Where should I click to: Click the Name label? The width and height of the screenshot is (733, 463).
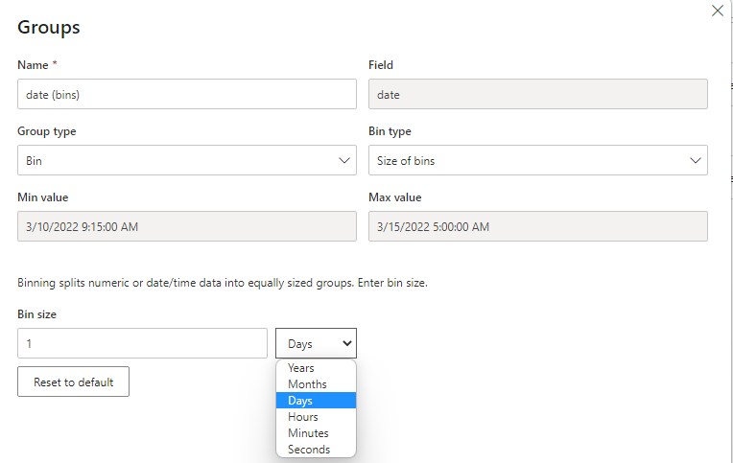point(34,65)
